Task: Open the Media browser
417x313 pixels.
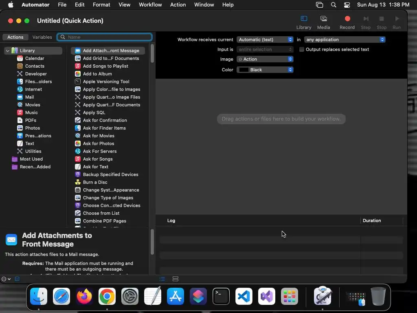Action: coord(323,22)
